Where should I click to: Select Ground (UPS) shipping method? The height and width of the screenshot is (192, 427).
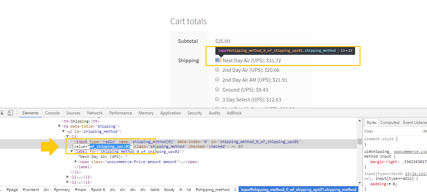(x=217, y=90)
